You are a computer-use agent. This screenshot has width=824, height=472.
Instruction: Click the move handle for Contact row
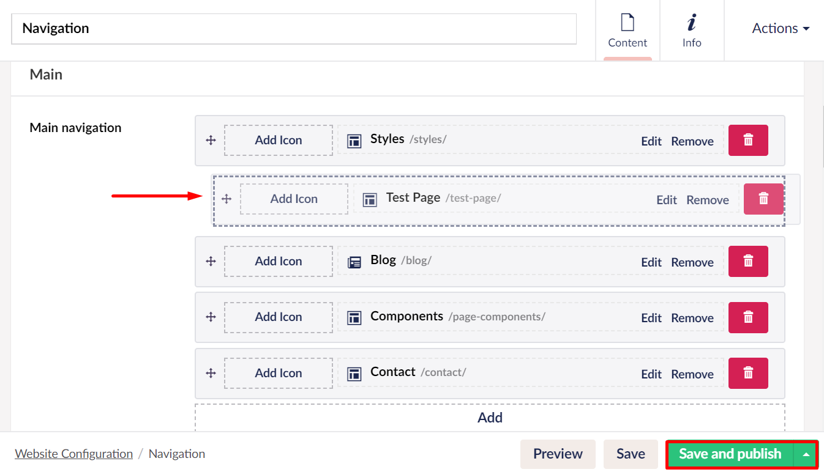211,373
